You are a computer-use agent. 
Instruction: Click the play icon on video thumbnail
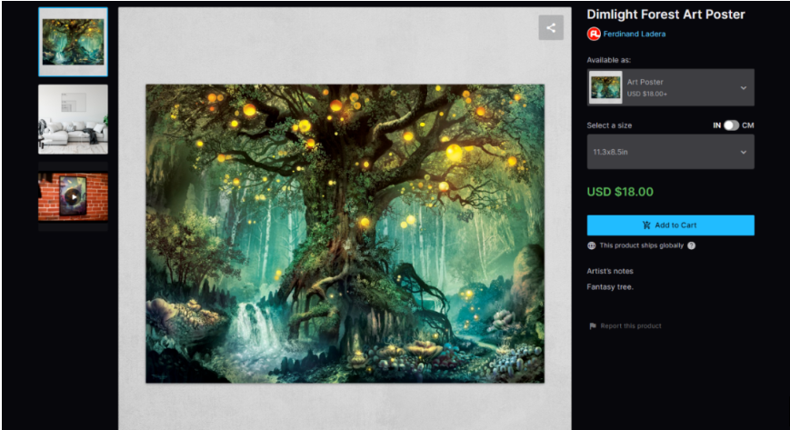click(x=73, y=196)
